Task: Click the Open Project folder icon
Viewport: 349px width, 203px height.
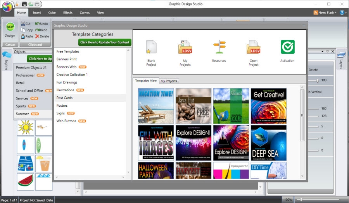Action: 253,47
